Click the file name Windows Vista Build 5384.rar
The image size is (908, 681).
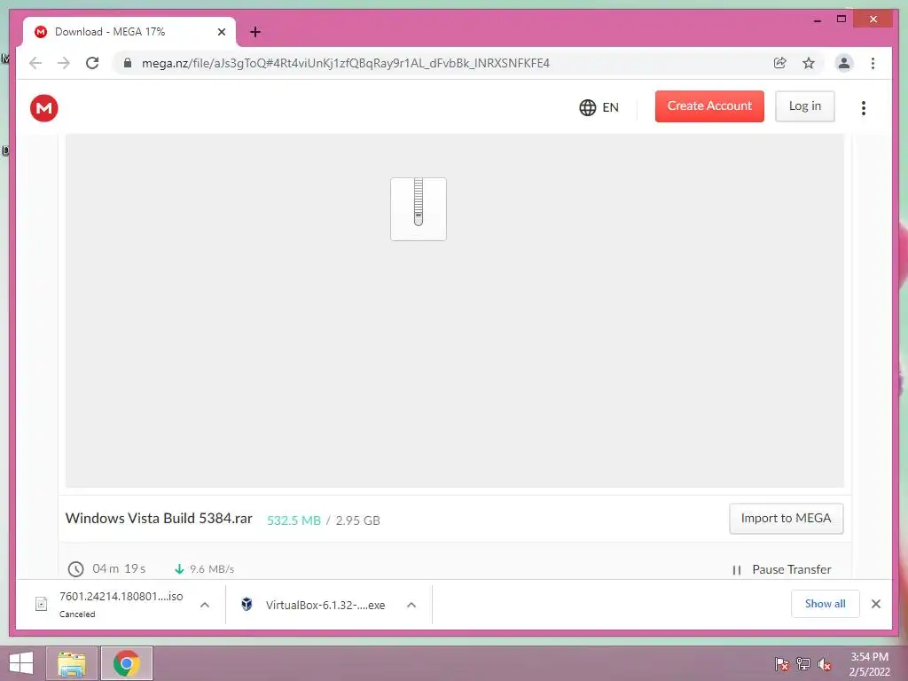pos(159,518)
